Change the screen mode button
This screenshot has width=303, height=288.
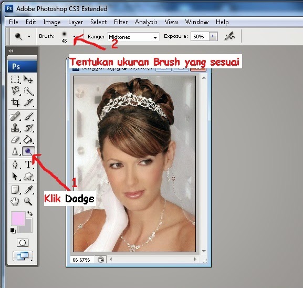pos(23,256)
